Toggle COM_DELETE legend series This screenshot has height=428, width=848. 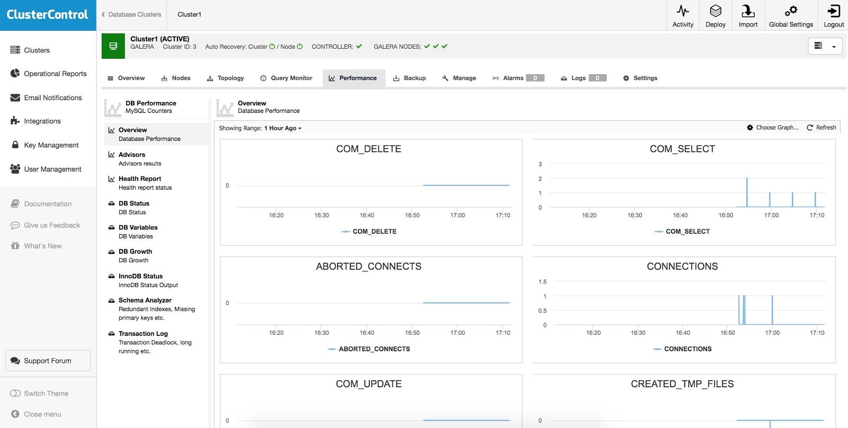point(369,231)
